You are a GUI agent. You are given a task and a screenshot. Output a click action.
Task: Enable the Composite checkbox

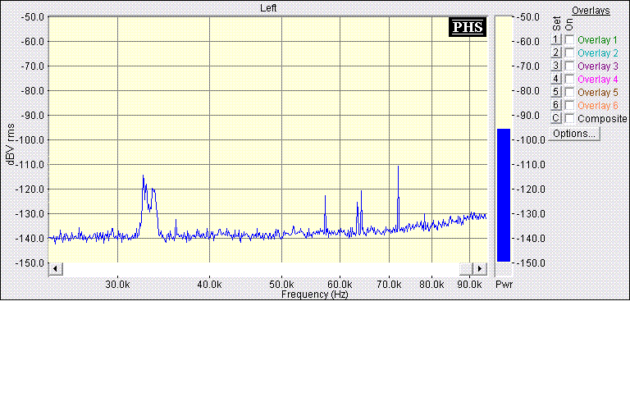[569, 119]
